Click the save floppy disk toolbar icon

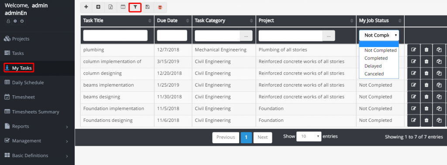point(148,7)
